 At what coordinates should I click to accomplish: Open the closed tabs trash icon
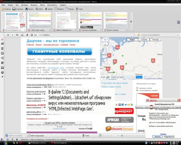click(178, 22)
